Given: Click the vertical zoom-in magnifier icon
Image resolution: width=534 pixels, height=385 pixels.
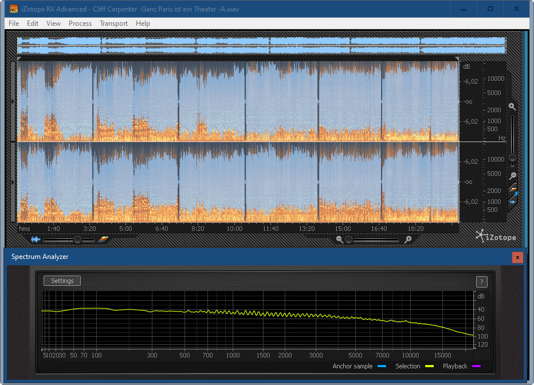Looking at the screenshot, I should (512, 107).
